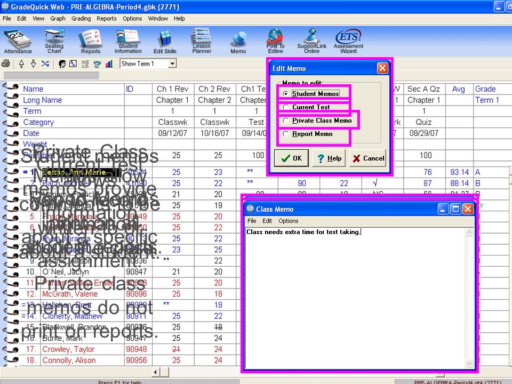The height and width of the screenshot is (384, 512).
Task: Click the Sec A Qz column header
Action: click(x=423, y=89)
